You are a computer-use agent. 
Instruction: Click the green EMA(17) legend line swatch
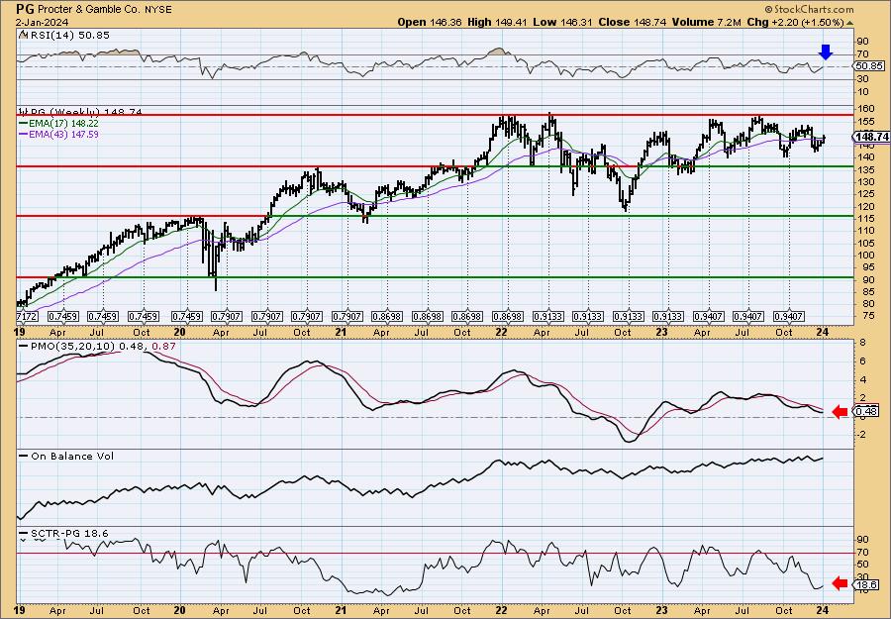tap(24, 123)
